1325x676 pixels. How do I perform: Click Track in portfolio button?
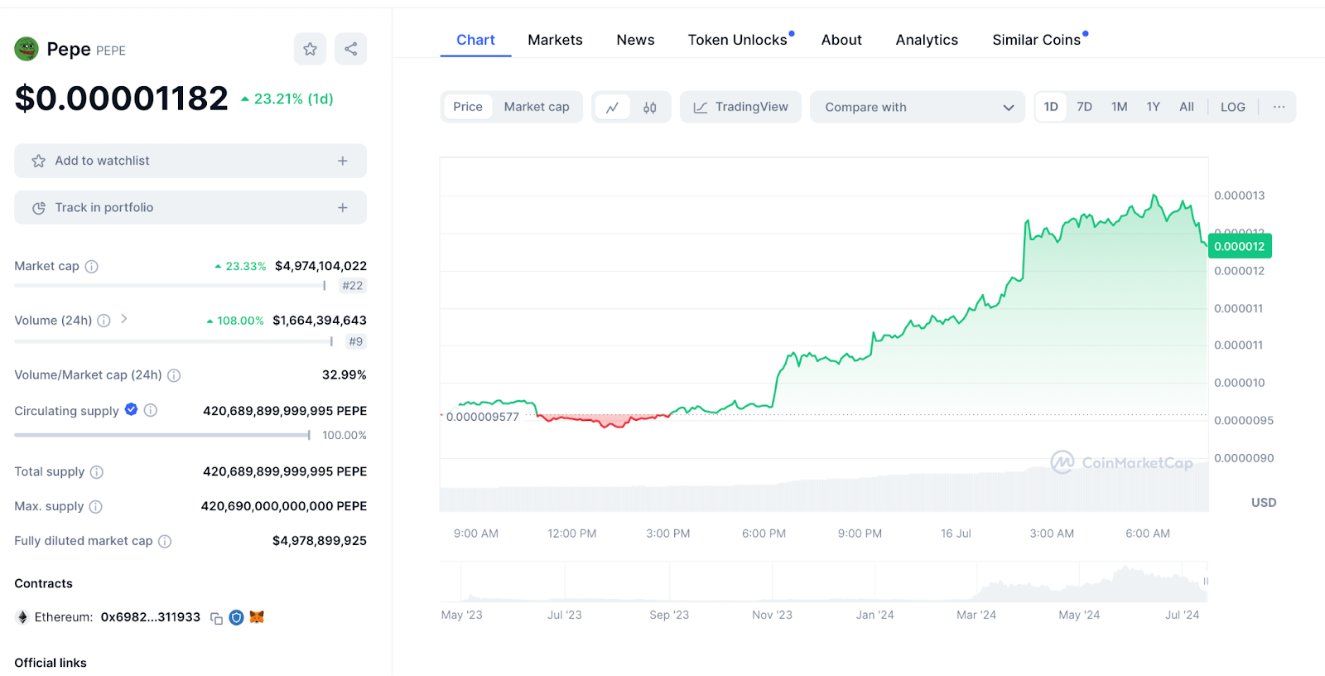[x=190, y=208]
